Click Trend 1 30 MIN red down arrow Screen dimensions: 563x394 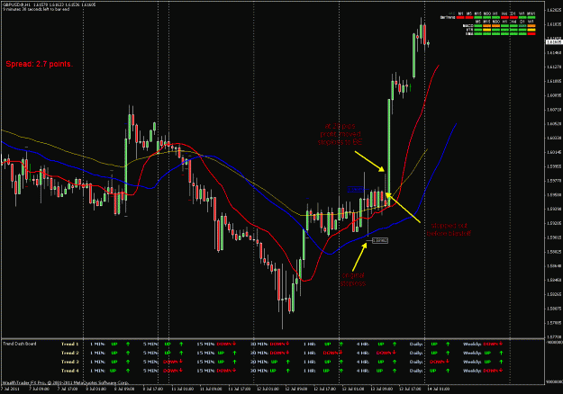(x=287, y=344)
